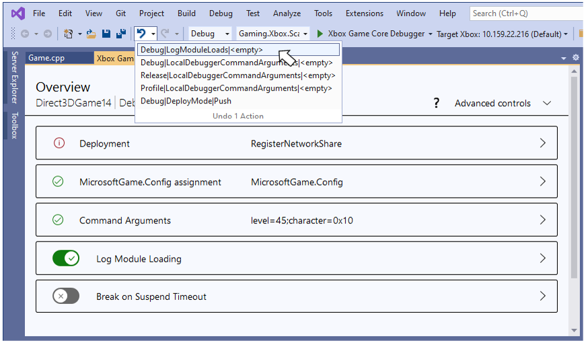Select Debug|DeployMode|Push undo entry

[238, 101]
